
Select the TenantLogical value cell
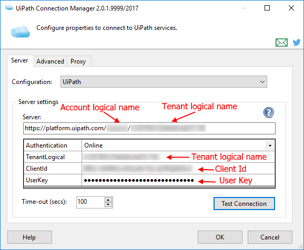pyautogui.click(x=178, y=157)
